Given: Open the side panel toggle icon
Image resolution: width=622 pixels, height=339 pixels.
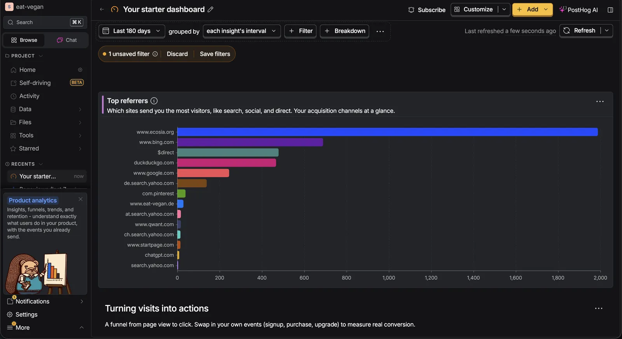Looking at the screenshot, I should [x=610, y=10].
